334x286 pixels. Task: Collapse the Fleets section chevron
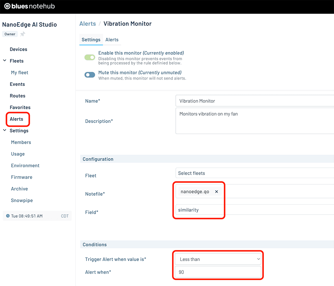5,61
